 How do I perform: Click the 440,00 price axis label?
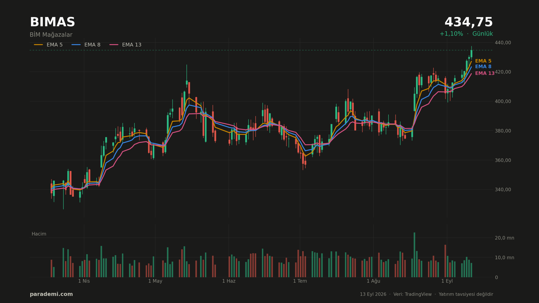tap(503, 43)
